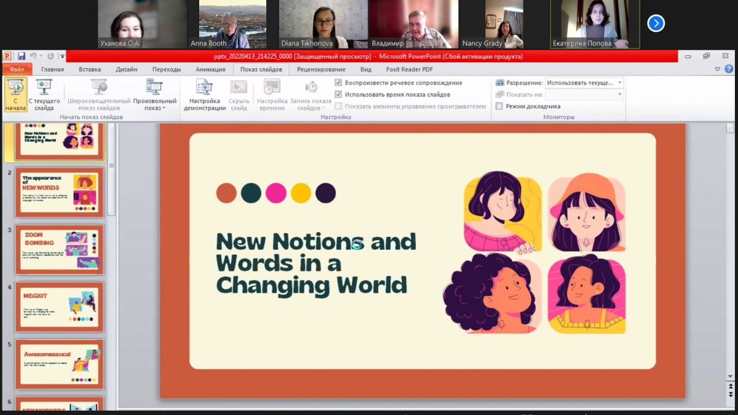This screenshot has width=738, height=415.
Task: Select slide 2 thumbnail 'The appearance of New Words'
Action: click(60, 193)
